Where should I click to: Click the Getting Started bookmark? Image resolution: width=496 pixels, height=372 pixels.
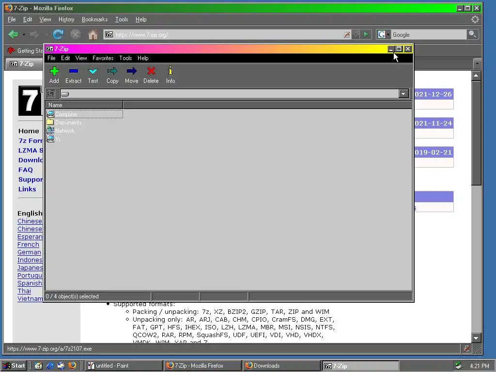pos(25,50)
